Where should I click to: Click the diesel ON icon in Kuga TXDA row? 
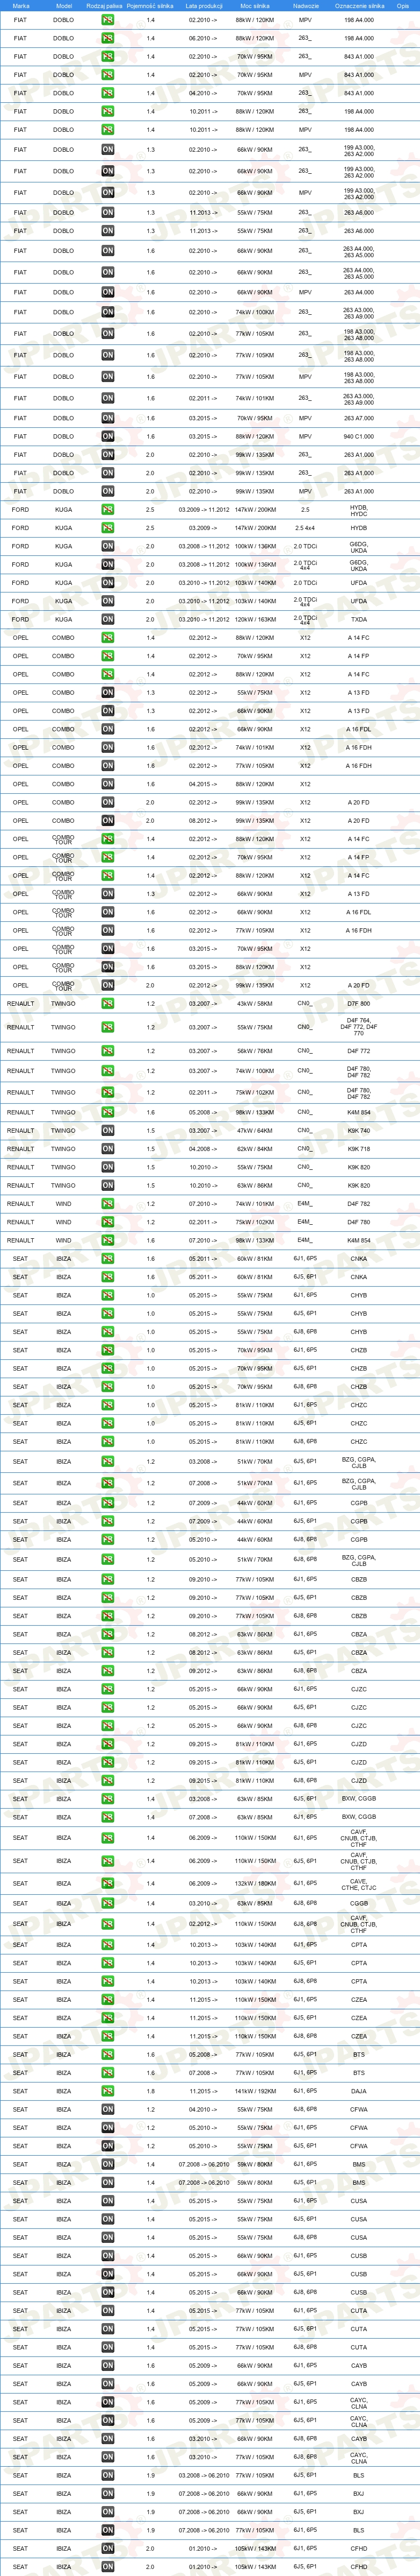[108, 619]
